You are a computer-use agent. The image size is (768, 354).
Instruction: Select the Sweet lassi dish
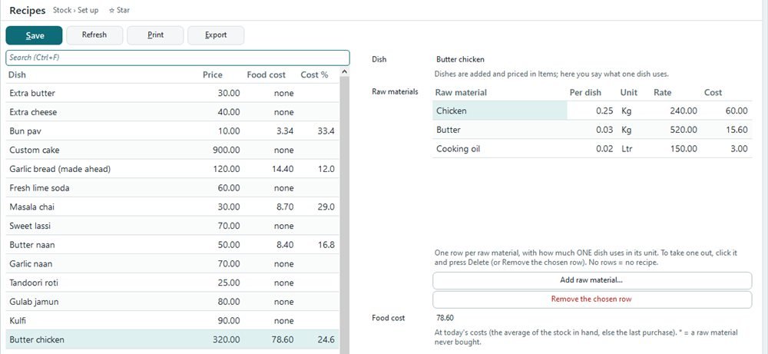(172, 226)
